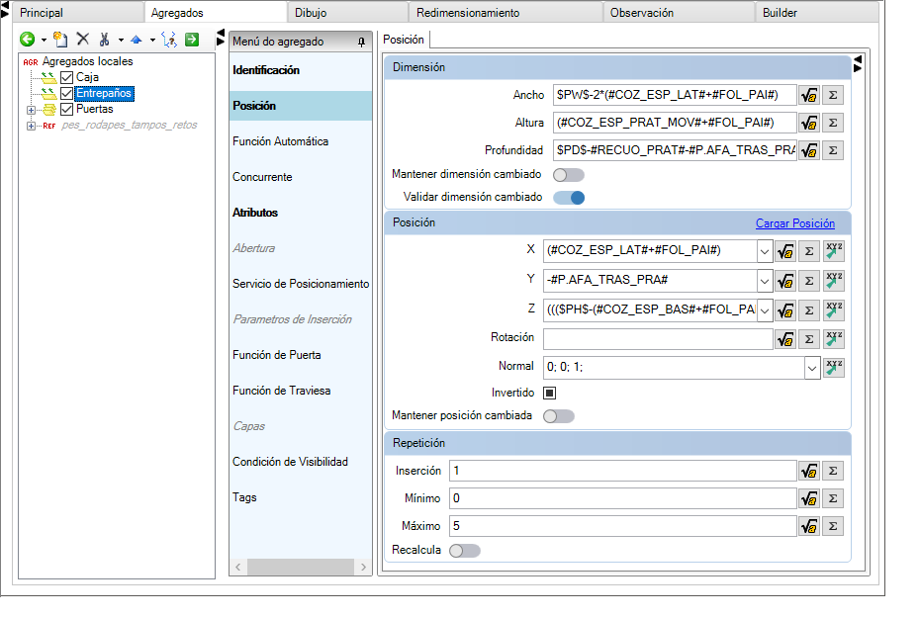
Task: Click the XYZ axis icon for Rotación
Action: click(834, 339)
